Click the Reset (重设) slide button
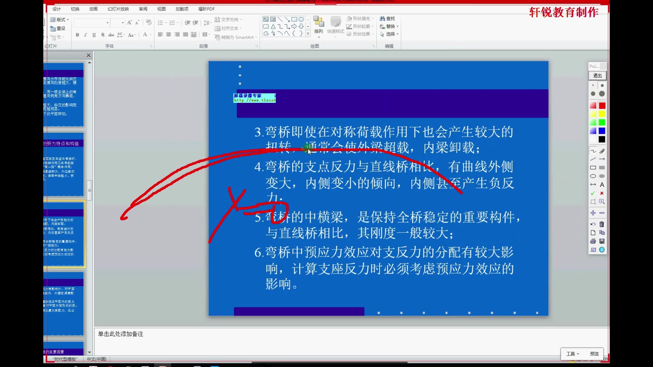Screen dimensions: 653x367 click(x=58, y=28)
